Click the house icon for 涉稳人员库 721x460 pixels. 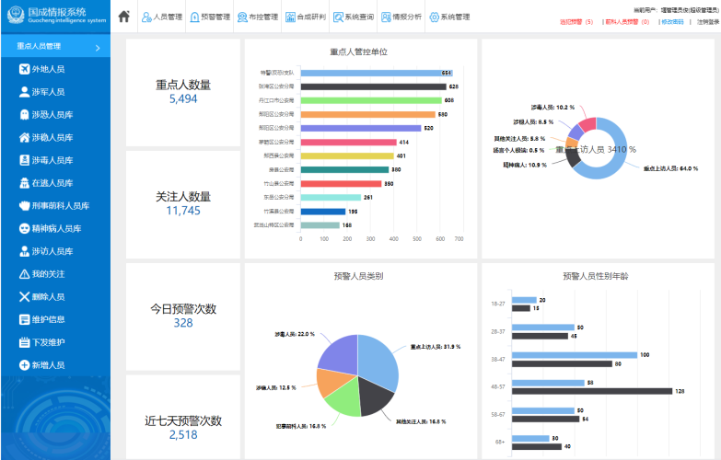tap(25, 138)
